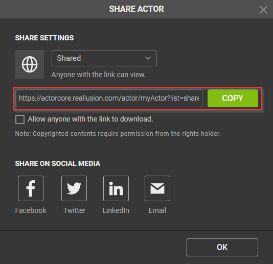Click the Twitter text label
273x264 pixels.
click(x=74, y=210)
